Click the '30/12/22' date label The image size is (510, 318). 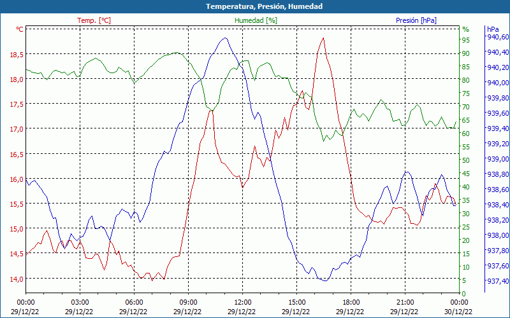click(x=458, y=312)
